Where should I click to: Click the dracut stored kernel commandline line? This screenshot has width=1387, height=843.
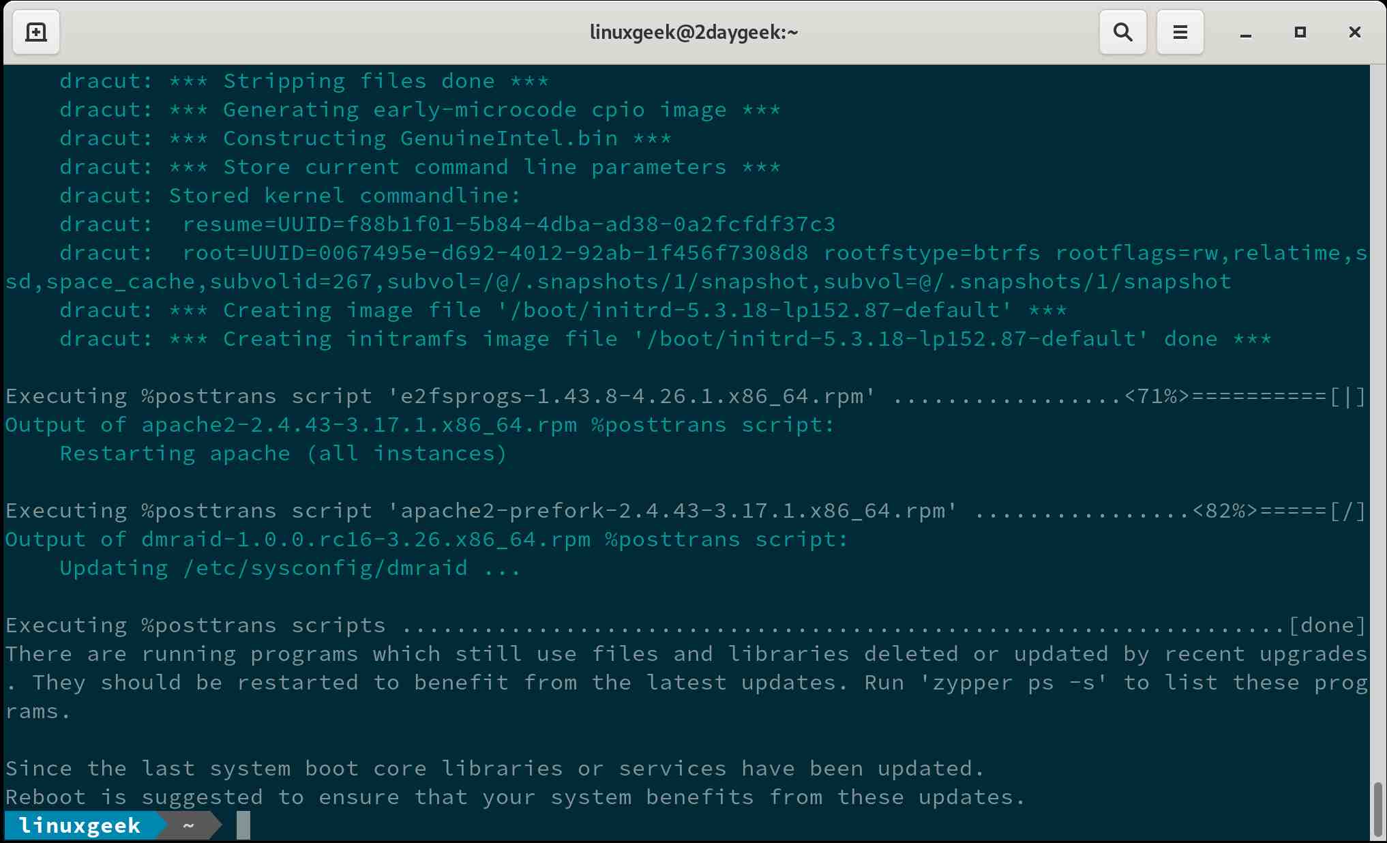point(290,195)
